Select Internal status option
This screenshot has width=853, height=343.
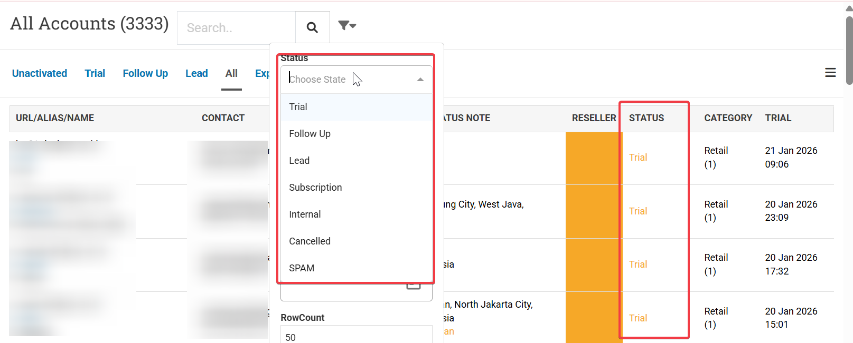tap(305, 214)
